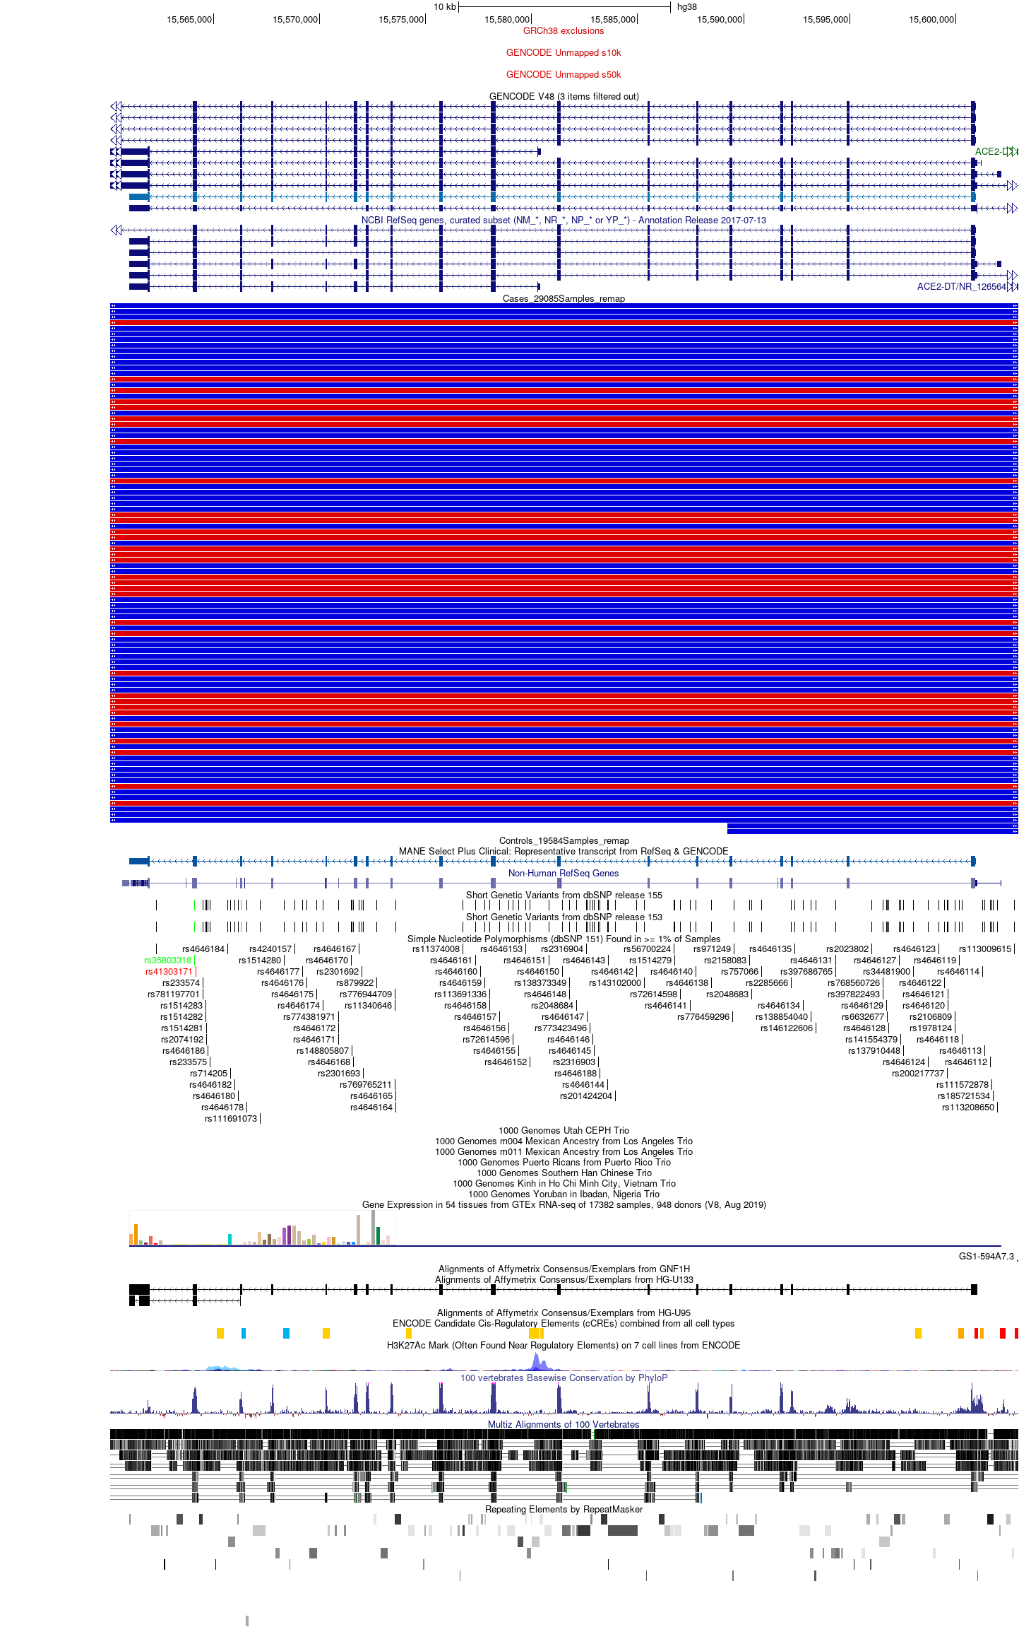This screenshot has width=1019, height=1627.
Task: Click the red SNP rs41303171
Action: point(169,971)
